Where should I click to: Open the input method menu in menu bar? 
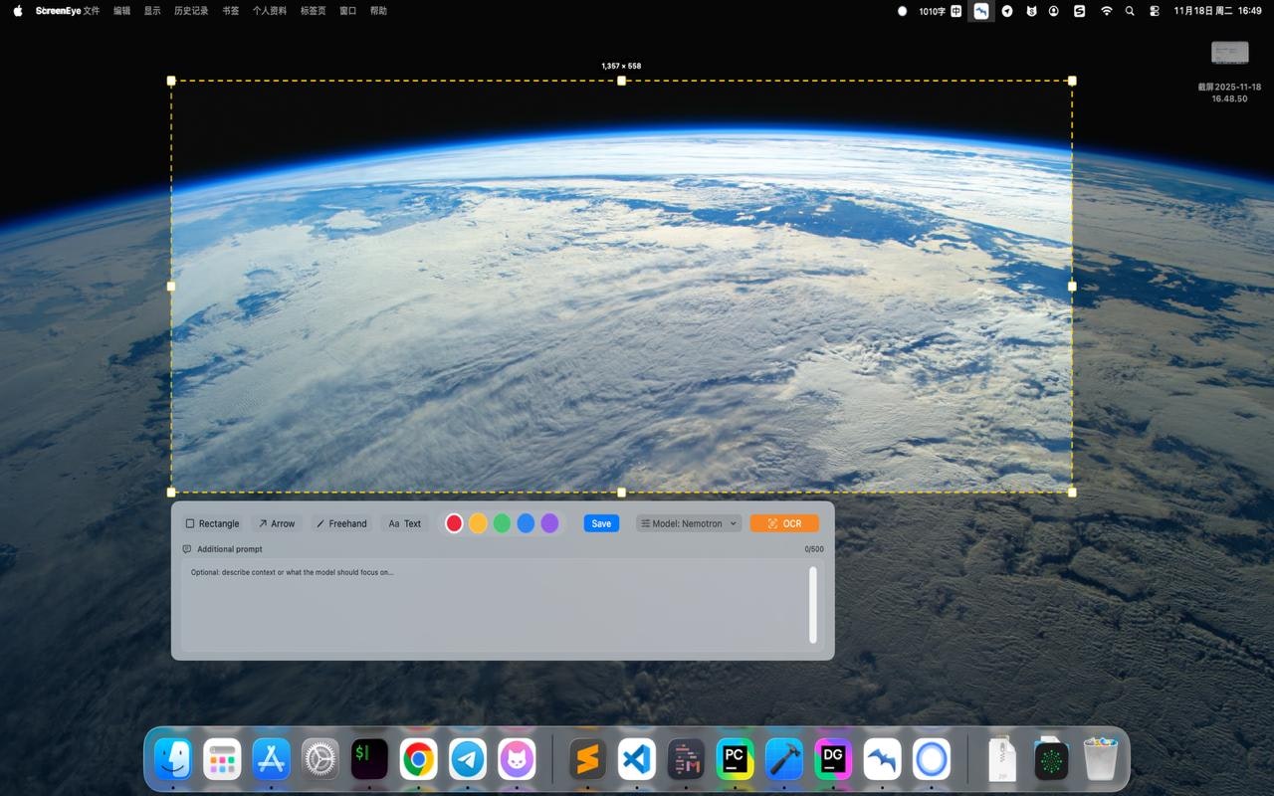click(955, 11)
